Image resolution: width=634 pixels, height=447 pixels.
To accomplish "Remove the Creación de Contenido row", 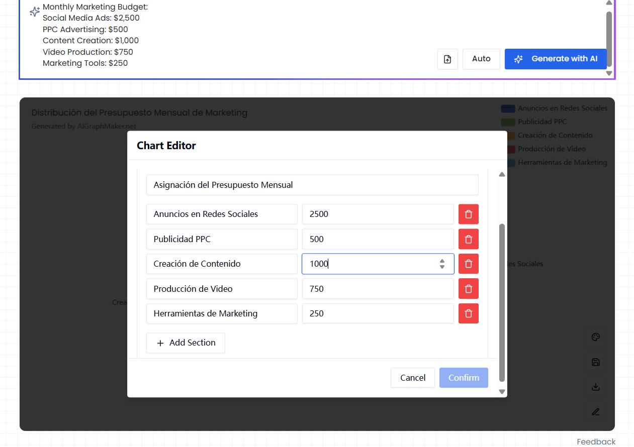I will click(468, 264).
